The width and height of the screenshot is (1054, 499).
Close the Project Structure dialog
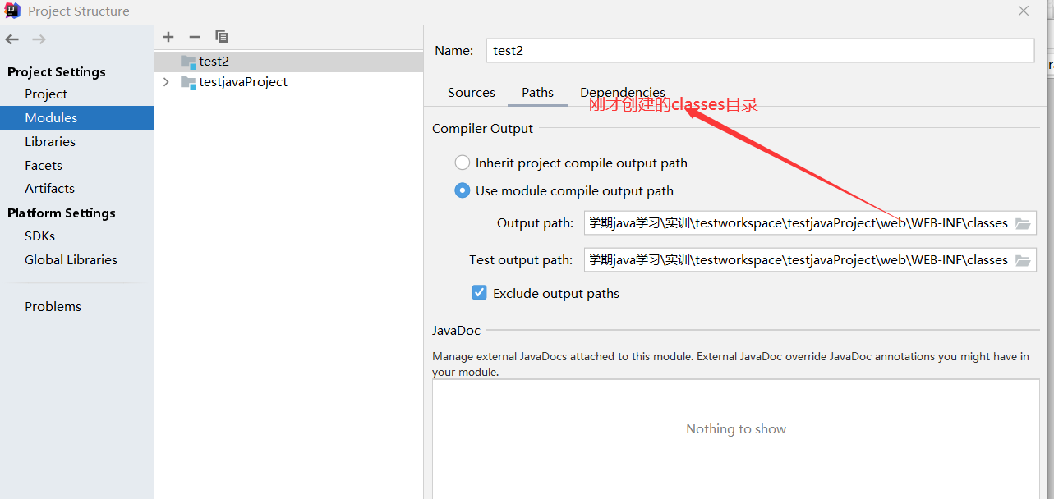point(1024,11)
